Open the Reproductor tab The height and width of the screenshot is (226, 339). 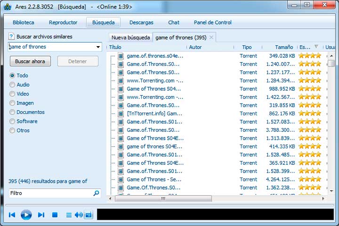point(63,23)
